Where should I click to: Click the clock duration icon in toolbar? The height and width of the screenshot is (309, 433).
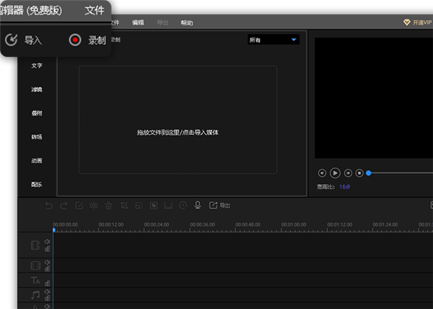tap(183, 206)
